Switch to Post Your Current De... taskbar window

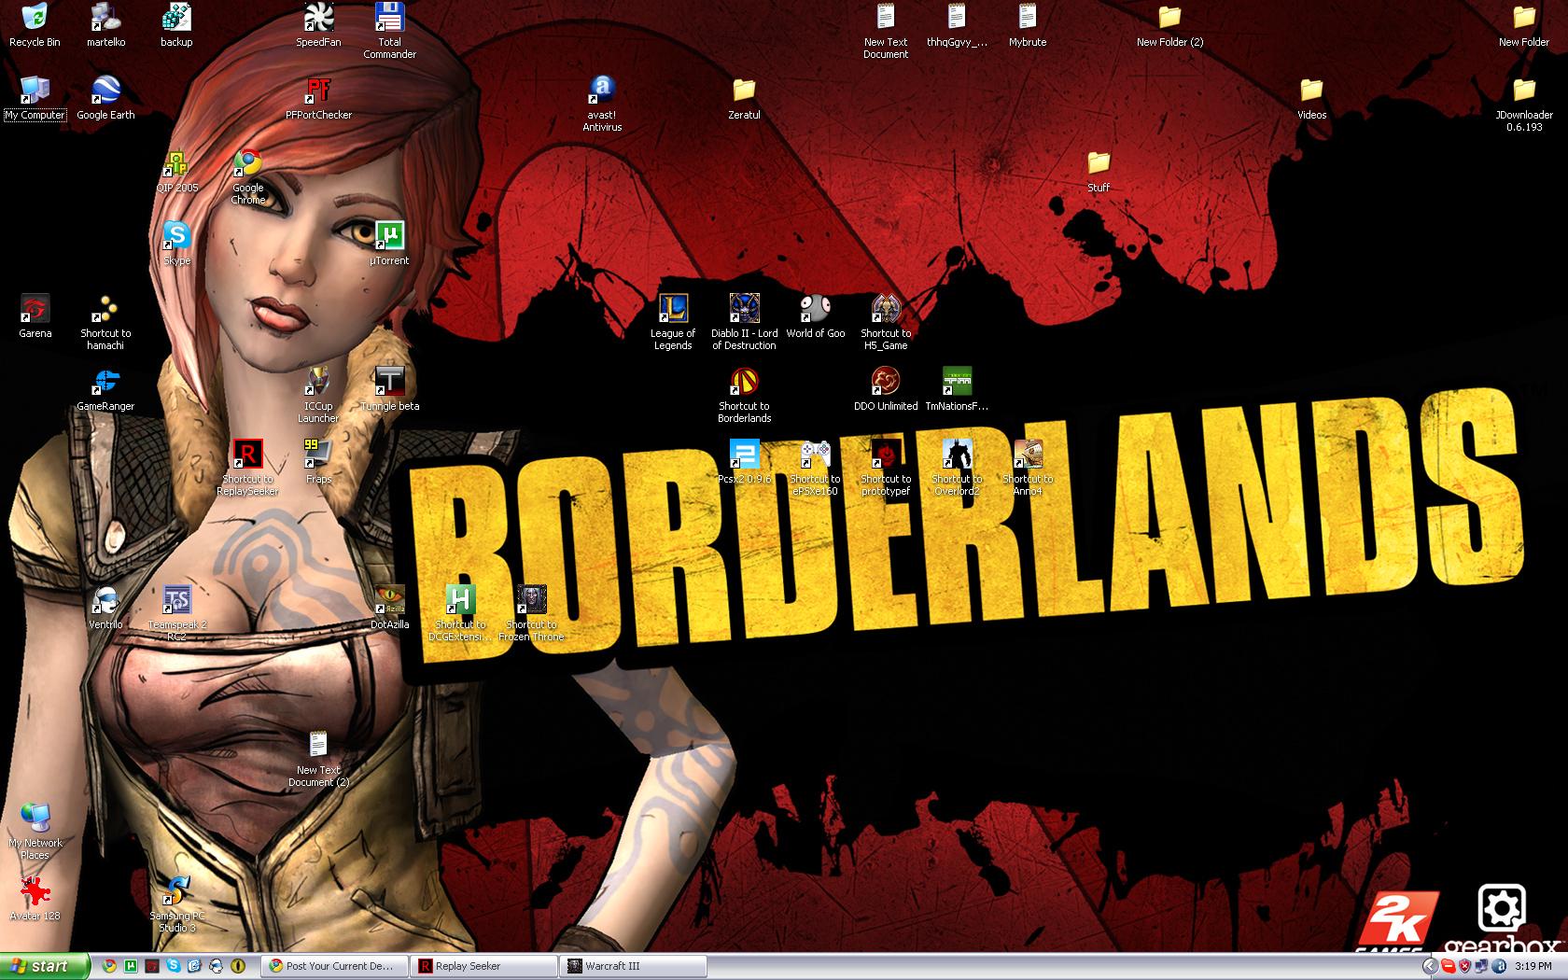click(x=334, y=966)
